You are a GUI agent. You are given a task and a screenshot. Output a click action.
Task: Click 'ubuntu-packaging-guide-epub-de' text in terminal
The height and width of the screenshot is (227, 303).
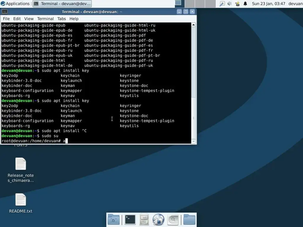[x=37, y=30]
